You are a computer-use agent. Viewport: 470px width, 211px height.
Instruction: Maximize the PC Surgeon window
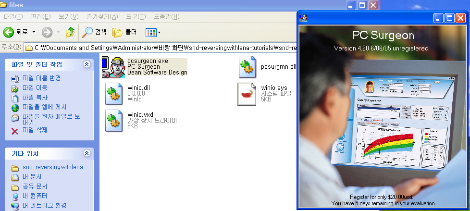[x=449, y=18]
